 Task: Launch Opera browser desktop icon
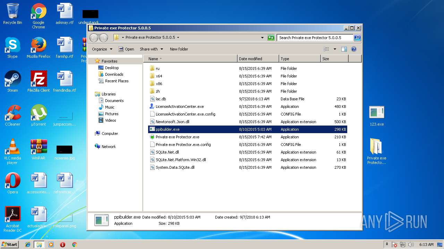(12, 183)
